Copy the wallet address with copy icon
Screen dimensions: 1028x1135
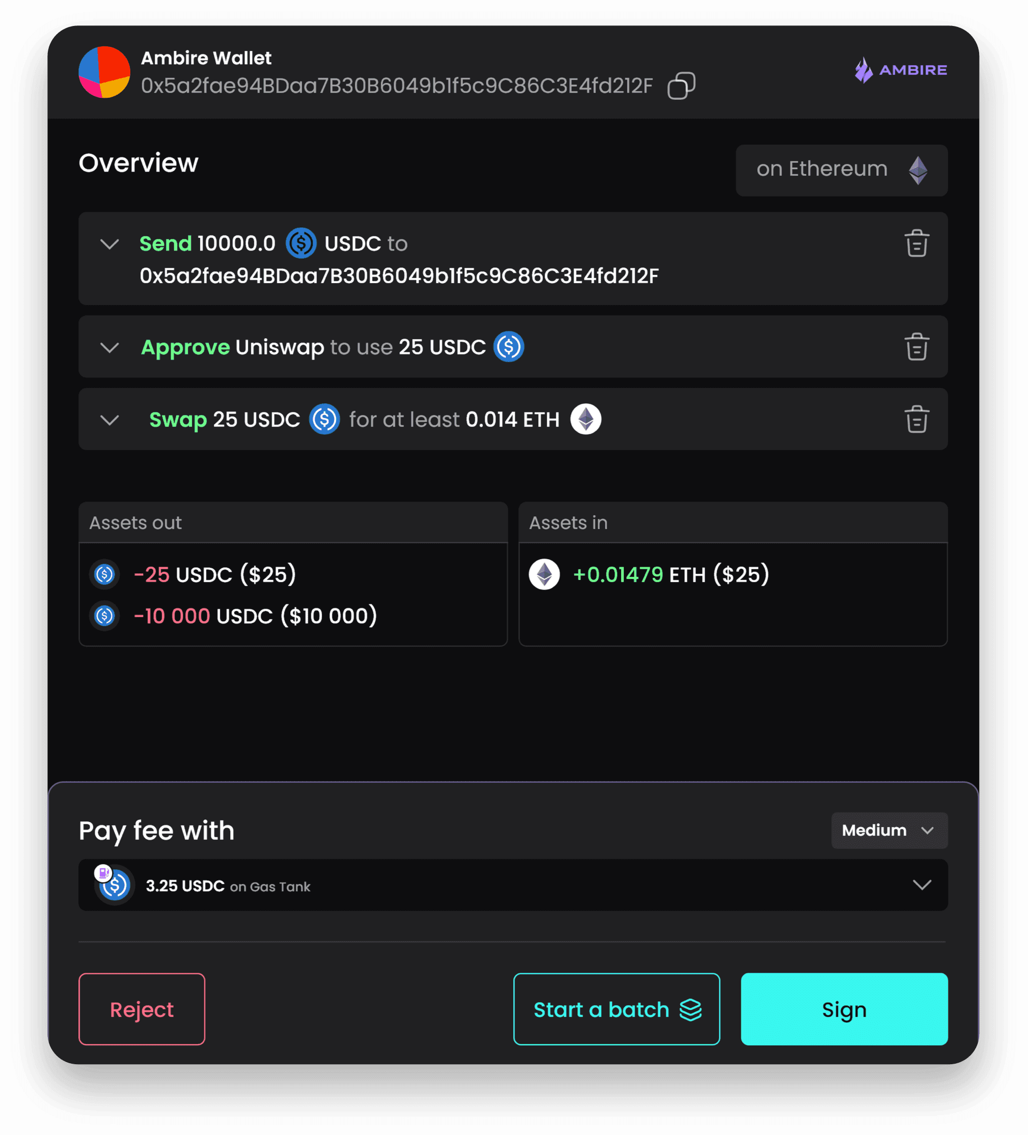pos(681,86)
